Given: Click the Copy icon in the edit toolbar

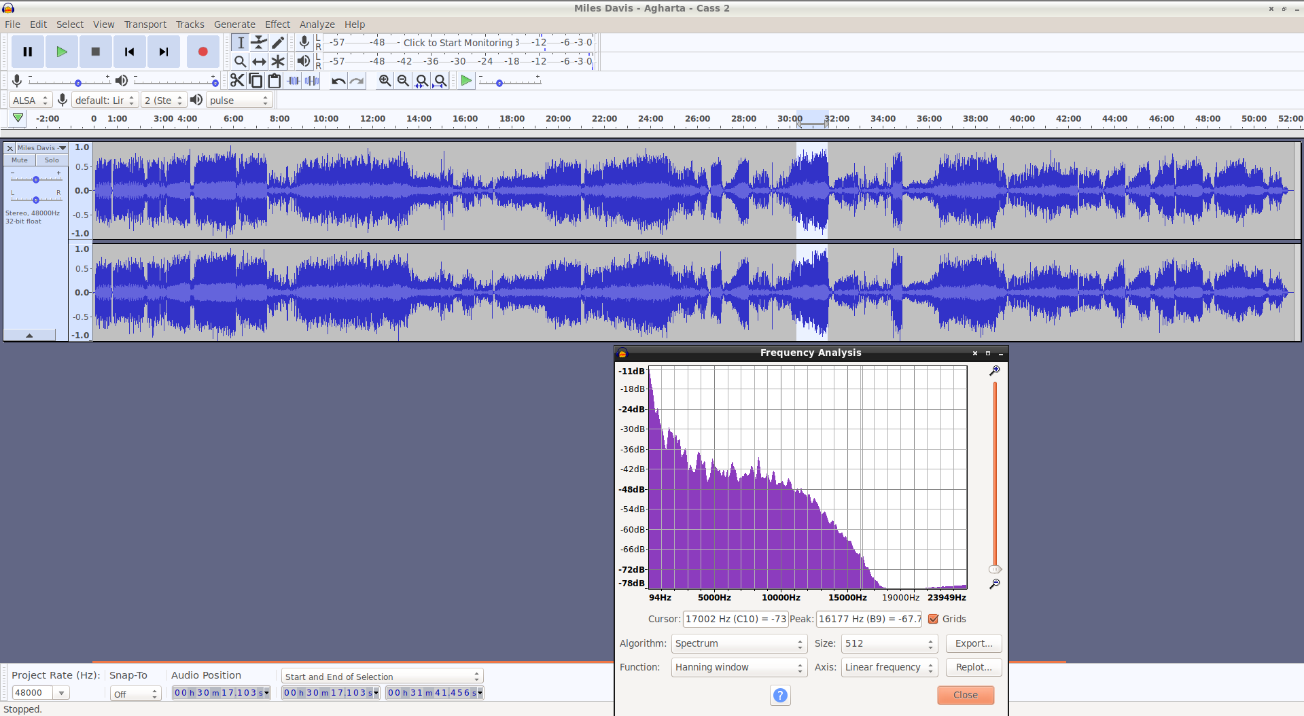Looking at the screenshot, I should point(255,81).
